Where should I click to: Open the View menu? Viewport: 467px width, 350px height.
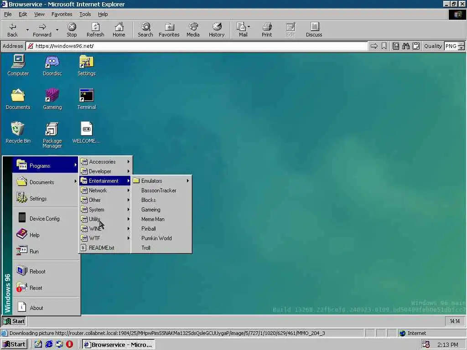pyautogui.click(x=39, y=14)
